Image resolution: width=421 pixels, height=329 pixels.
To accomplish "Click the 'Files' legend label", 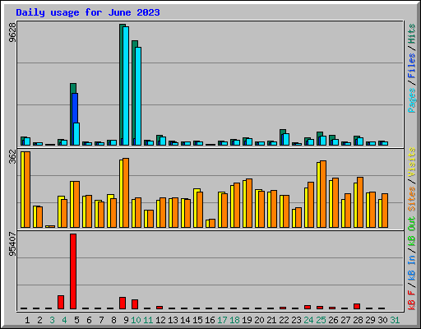I will click(x=411, y=66).
